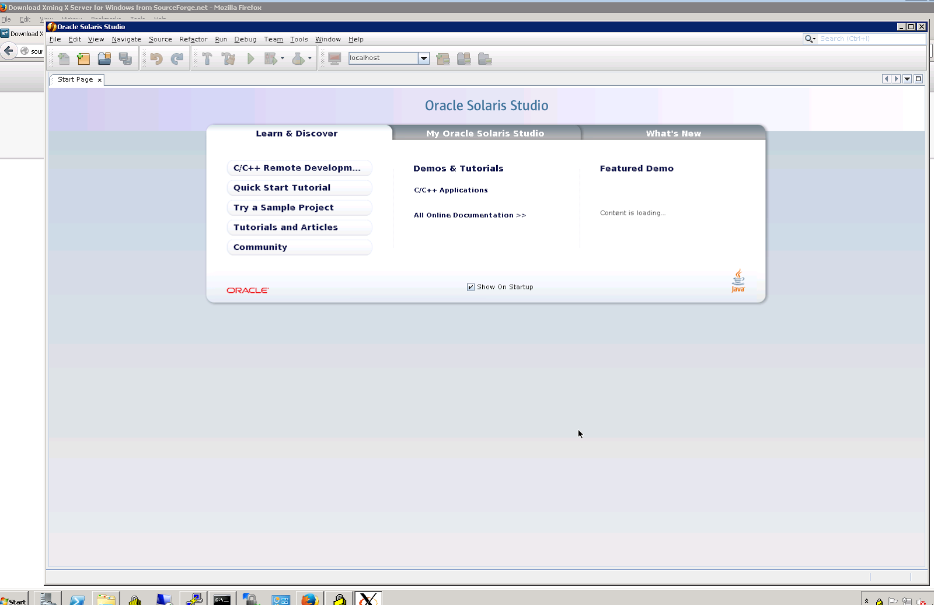Viewport: 934px width, 605px height.
Task: Open C/C++ Applications link
Action: click(x=451, y=190)
